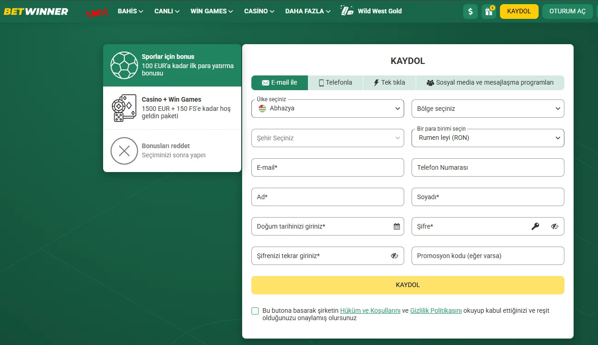Toggle password visibility in Şifre field

tap(555, 226)
